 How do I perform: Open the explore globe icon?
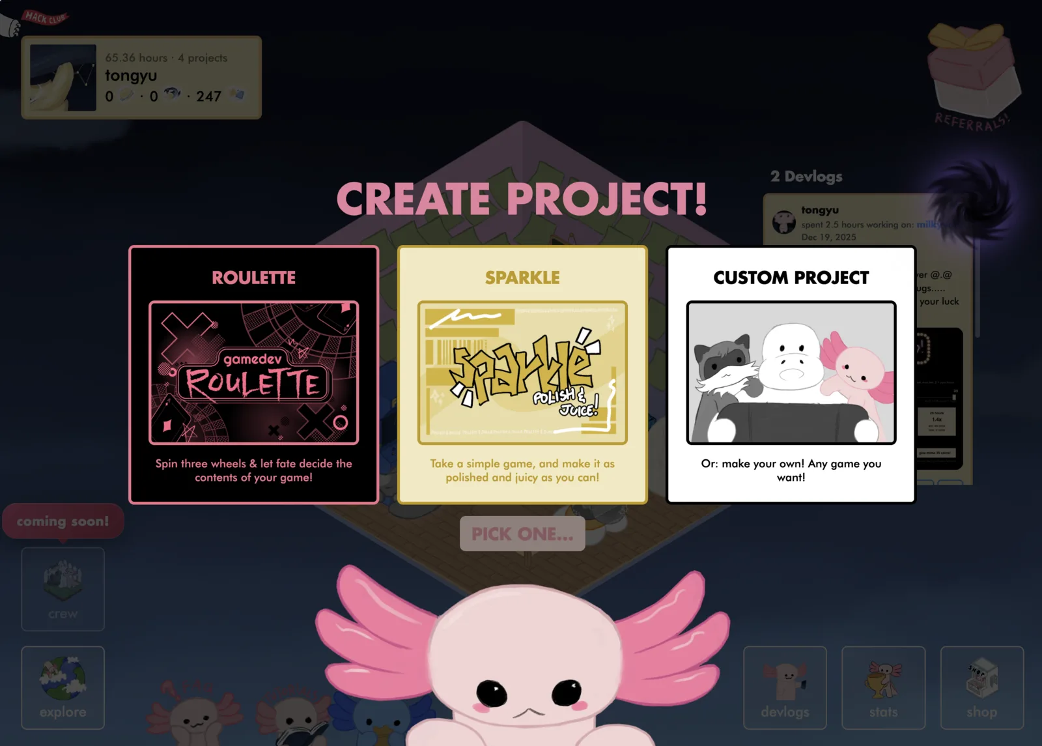(x=63, y=687)
